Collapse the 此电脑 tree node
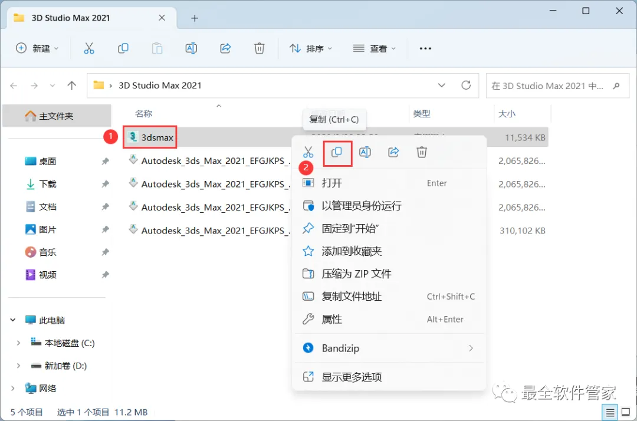Image resolution: width=637 pixels, height=421 pixels. pyautogui.click(x=12, y=320)
